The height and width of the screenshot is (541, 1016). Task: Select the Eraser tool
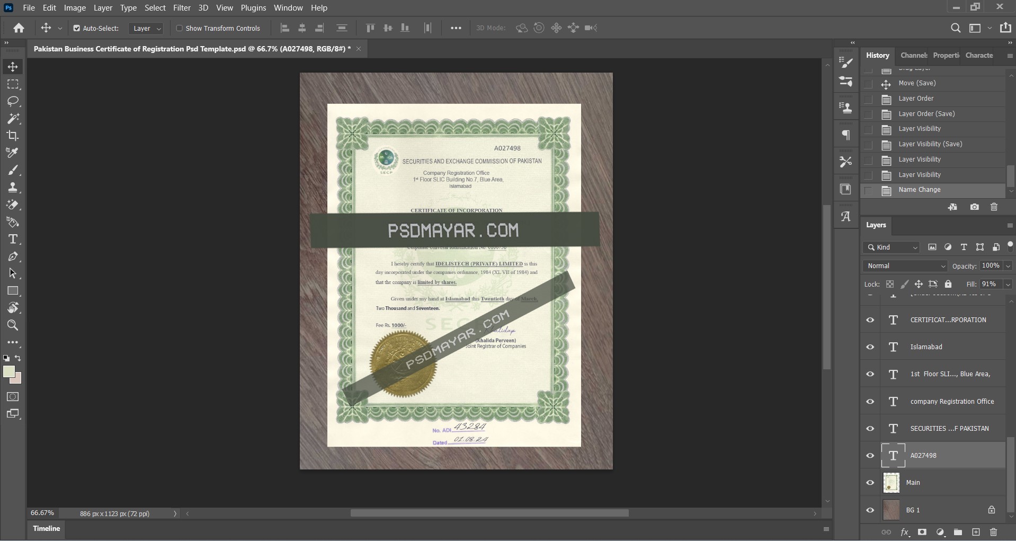(13, 205)
